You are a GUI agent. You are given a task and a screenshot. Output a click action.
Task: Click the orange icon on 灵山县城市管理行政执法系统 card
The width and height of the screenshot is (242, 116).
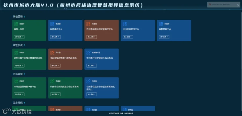52,52
